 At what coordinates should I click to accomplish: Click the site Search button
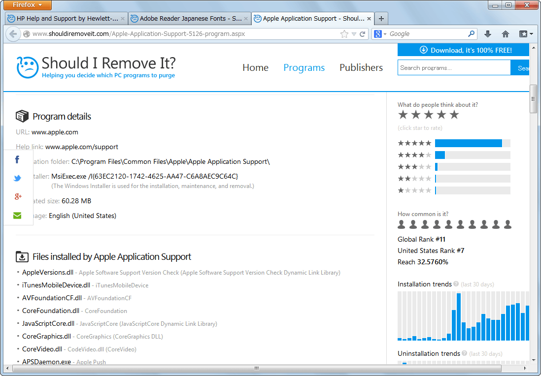tap(520, 67)
